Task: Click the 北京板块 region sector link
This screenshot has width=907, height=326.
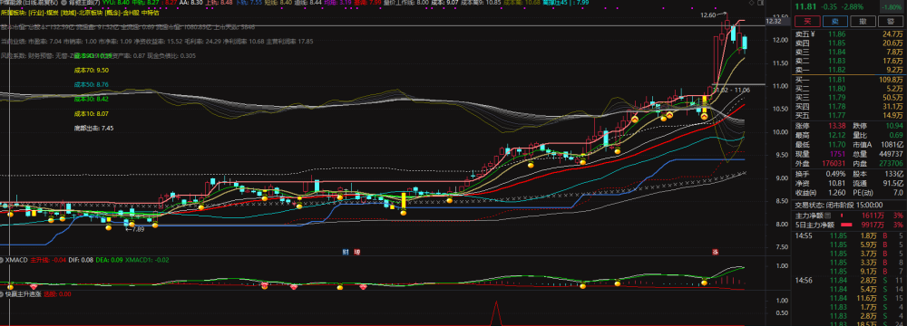Action: (90, 13)
